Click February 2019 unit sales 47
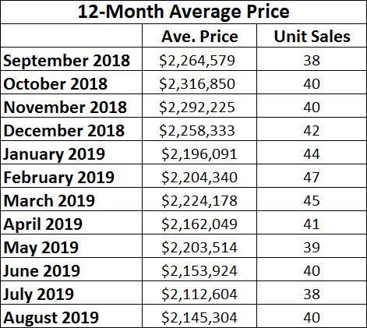367x328 pixels. [312, 178]
